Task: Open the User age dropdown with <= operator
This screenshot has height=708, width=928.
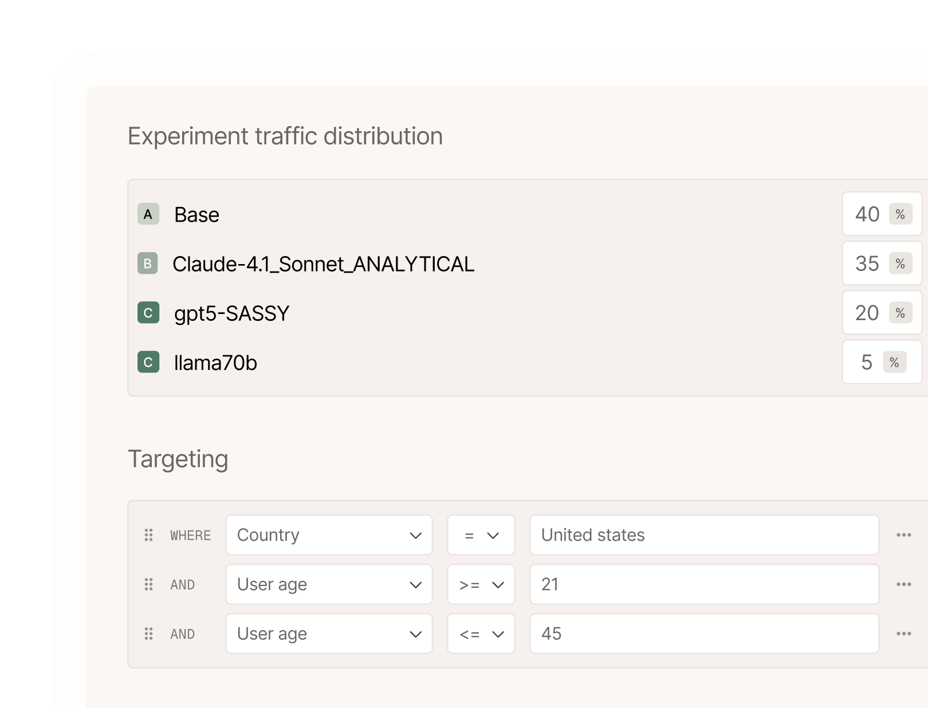Action: point(329,634)
